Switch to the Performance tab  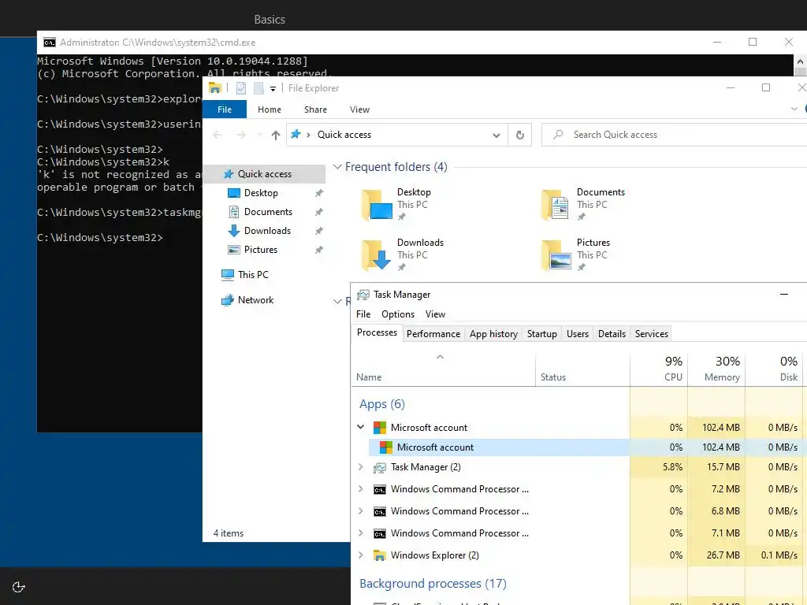tap(433, 334)
